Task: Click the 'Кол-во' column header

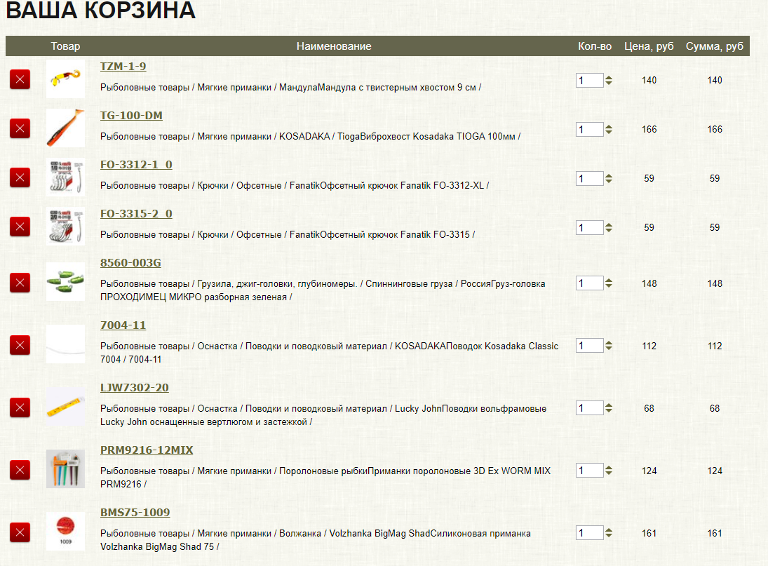Action: click(x=595, y=46)
